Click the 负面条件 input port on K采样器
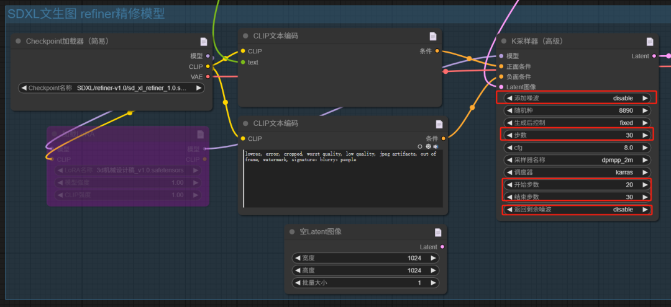Screen dimensions: 671x307 pyautogui.click(x=501, y=77)
